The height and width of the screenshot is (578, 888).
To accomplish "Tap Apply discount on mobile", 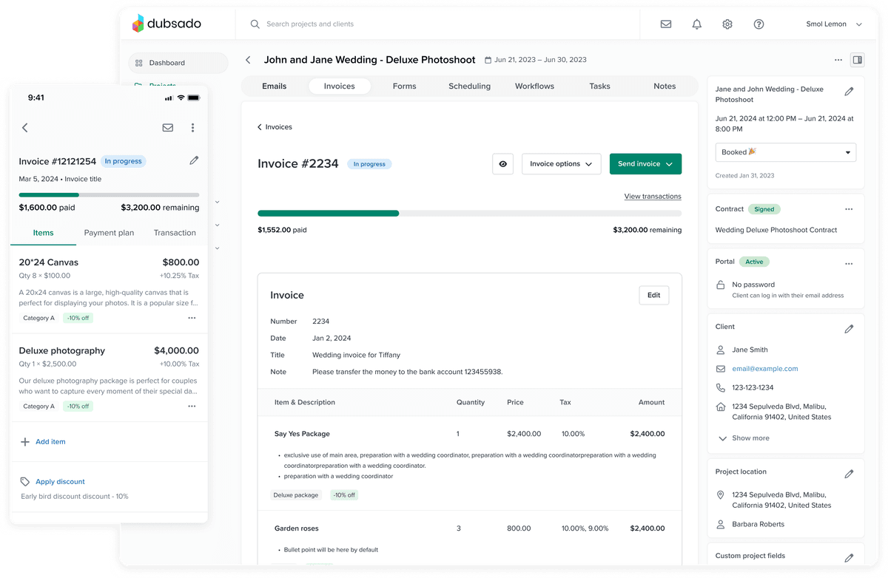I will (53, 482).
